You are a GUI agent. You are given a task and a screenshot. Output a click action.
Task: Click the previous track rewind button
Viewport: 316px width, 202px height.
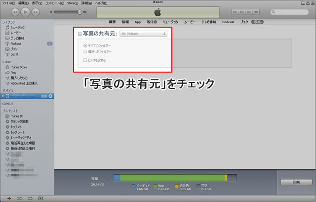(x=15, y=12)
